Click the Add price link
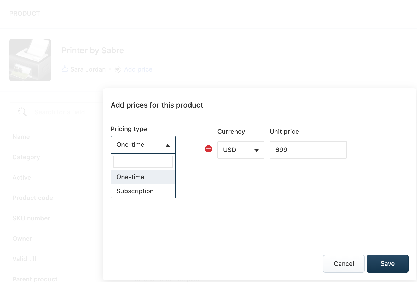417x282 pixels. click(138, 69)
